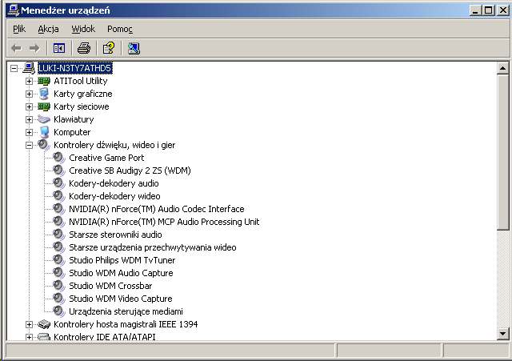Open the Akcja menu
Viewport: 512px width, 361px height.
pyautogui.click(x=48, y=29)
